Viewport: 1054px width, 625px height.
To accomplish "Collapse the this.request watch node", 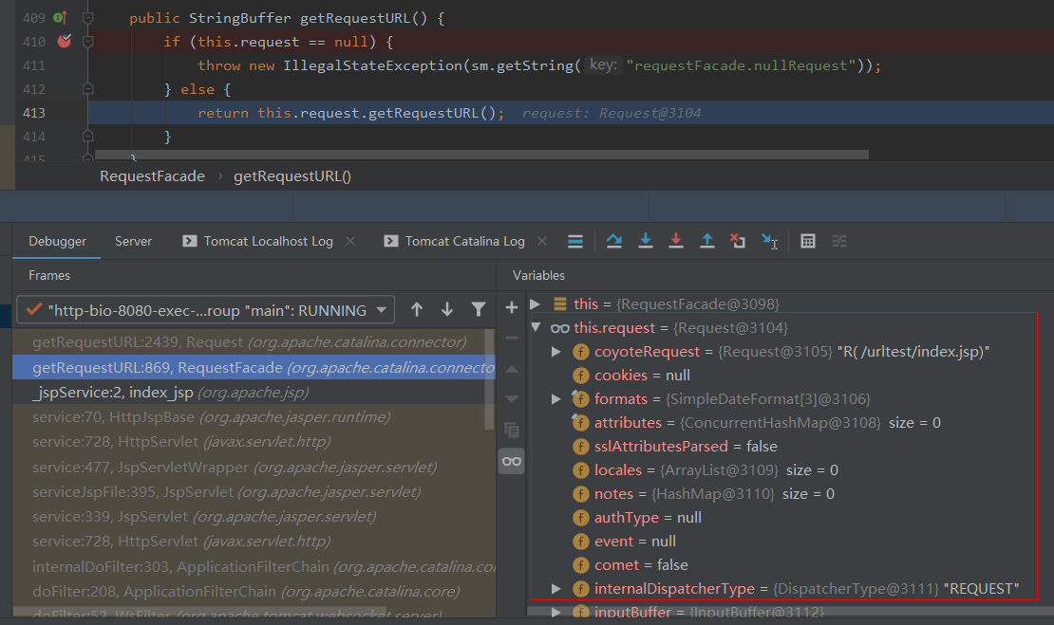I will pos(536,328).
